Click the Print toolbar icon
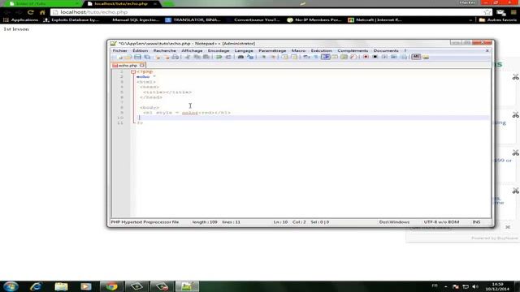Viewport: 520px width, 292px height. [x=175, y=57]
